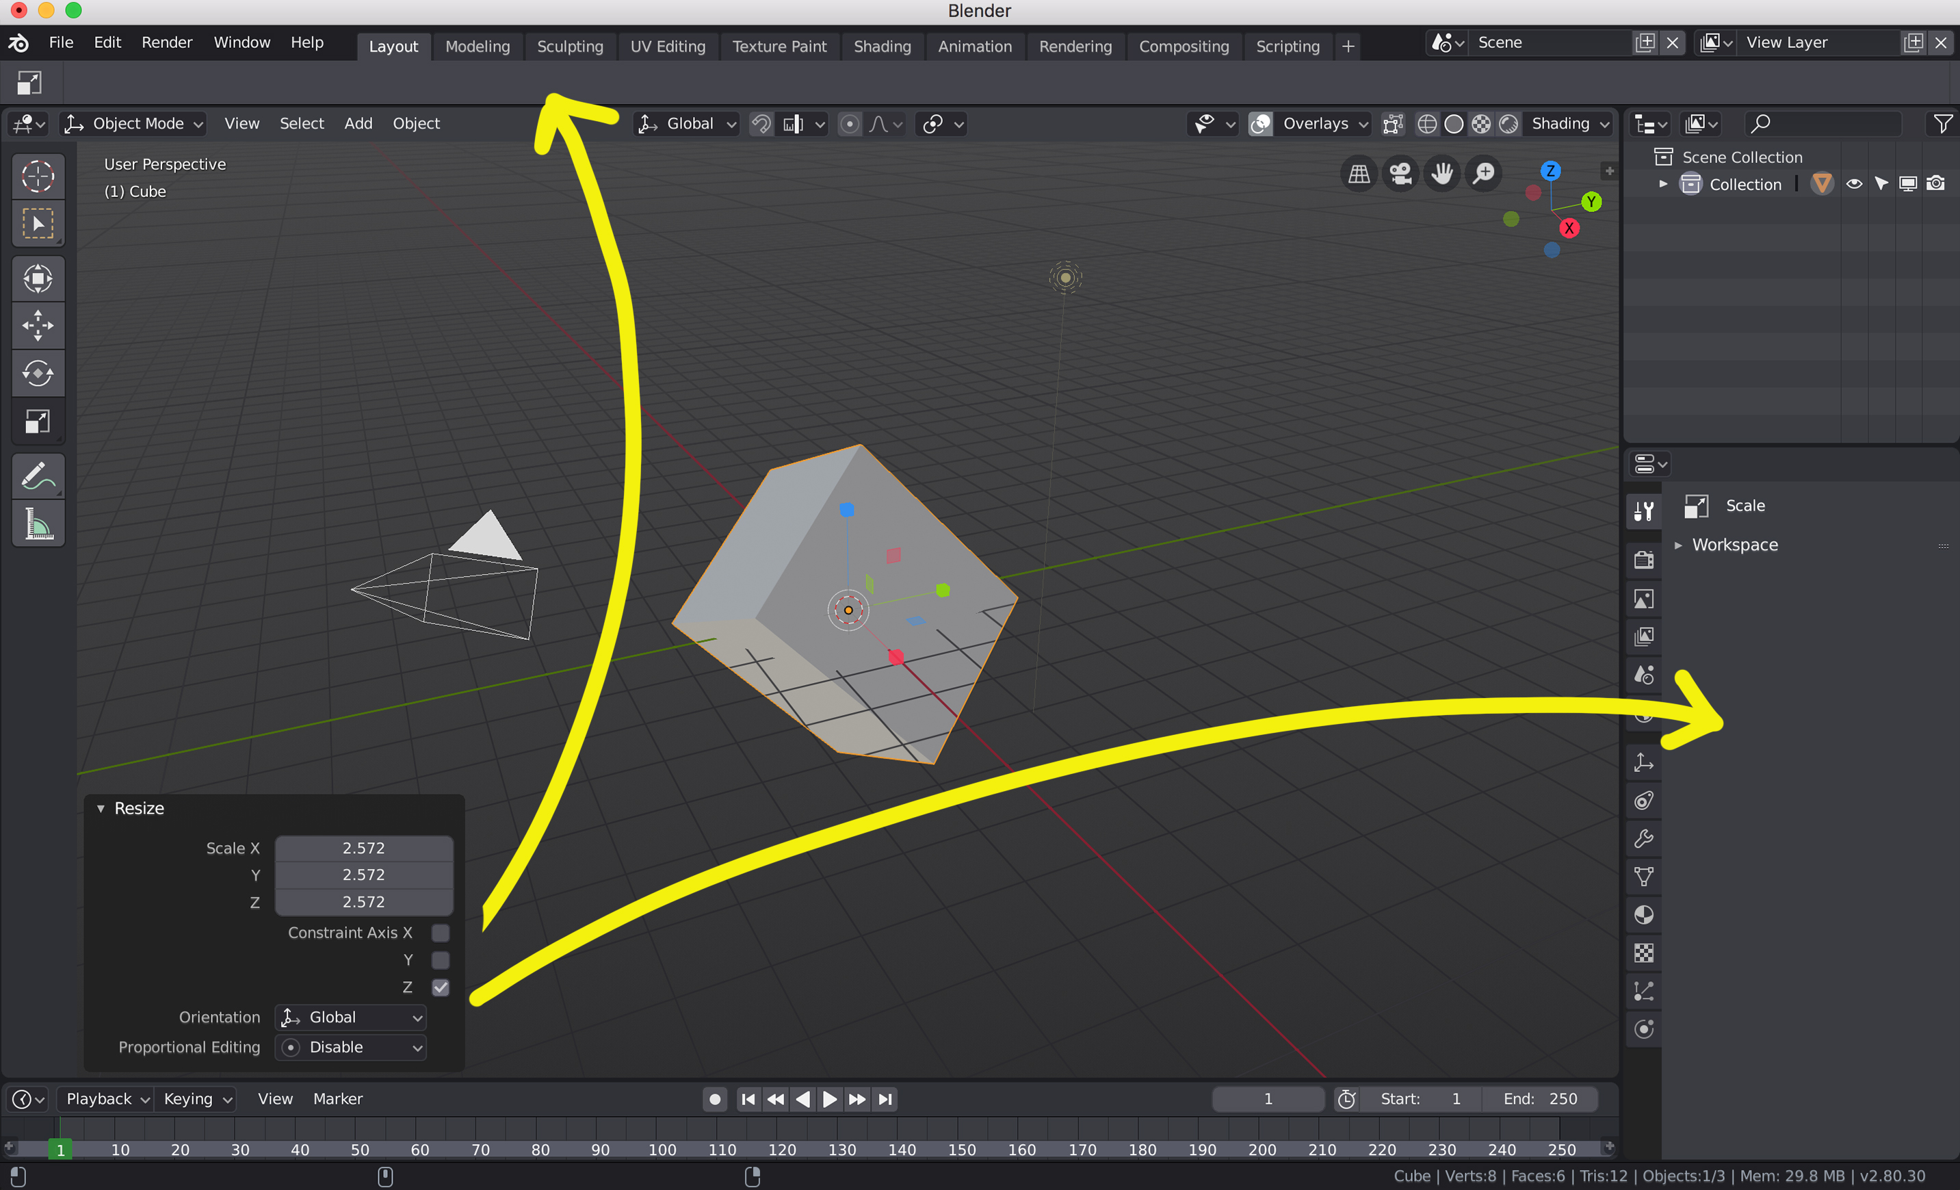Click the zoom view magnifier icon
The width and height of the screenshot is (1960, 1190).
click(x=1482, y=172)
